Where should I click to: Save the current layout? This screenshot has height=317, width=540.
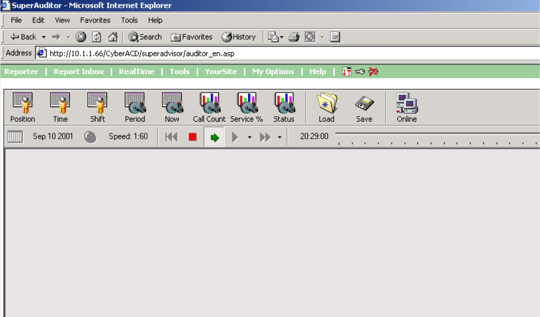click(x=364, y=107)
